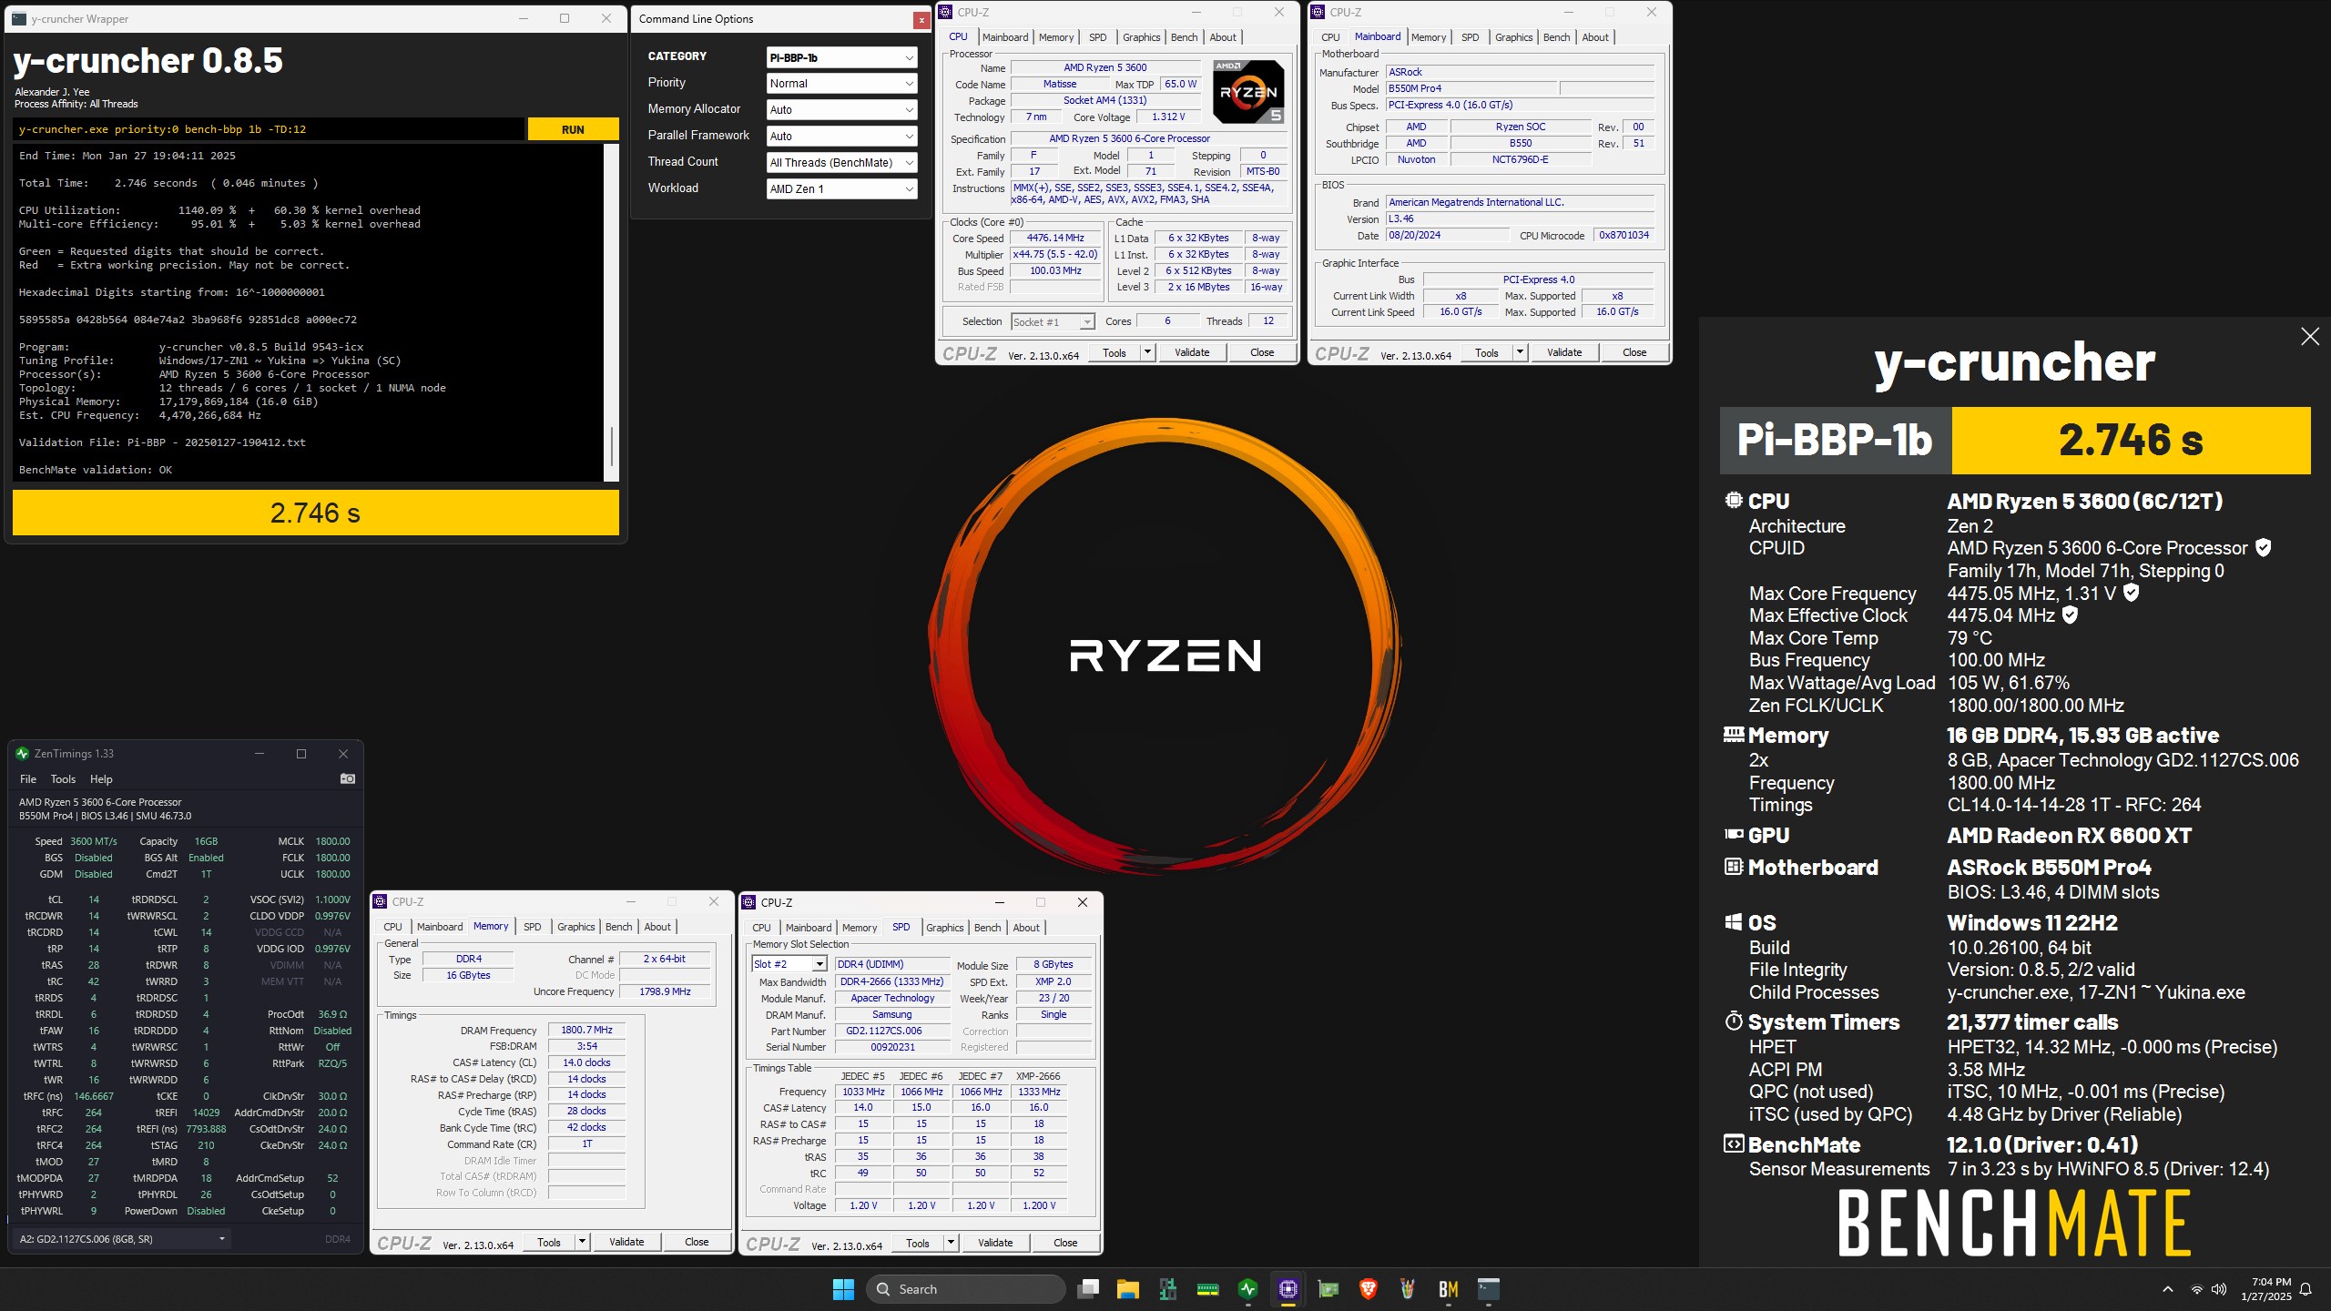Image resolution: width=2331 pixels, height=1311 pixels.
Task: Click the yellow 2.746 s result bar
Action: 316,513
